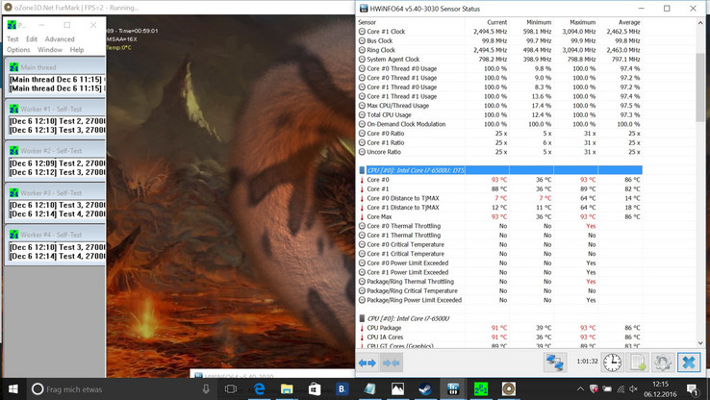710x400 pixels.
Task: Show hidden tray icons chevron
Action: [580, 389]
